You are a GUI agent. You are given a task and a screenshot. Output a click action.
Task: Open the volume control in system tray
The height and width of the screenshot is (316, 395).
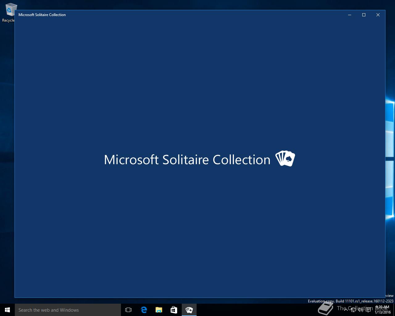pyautogui.click(x=360, y=310)
